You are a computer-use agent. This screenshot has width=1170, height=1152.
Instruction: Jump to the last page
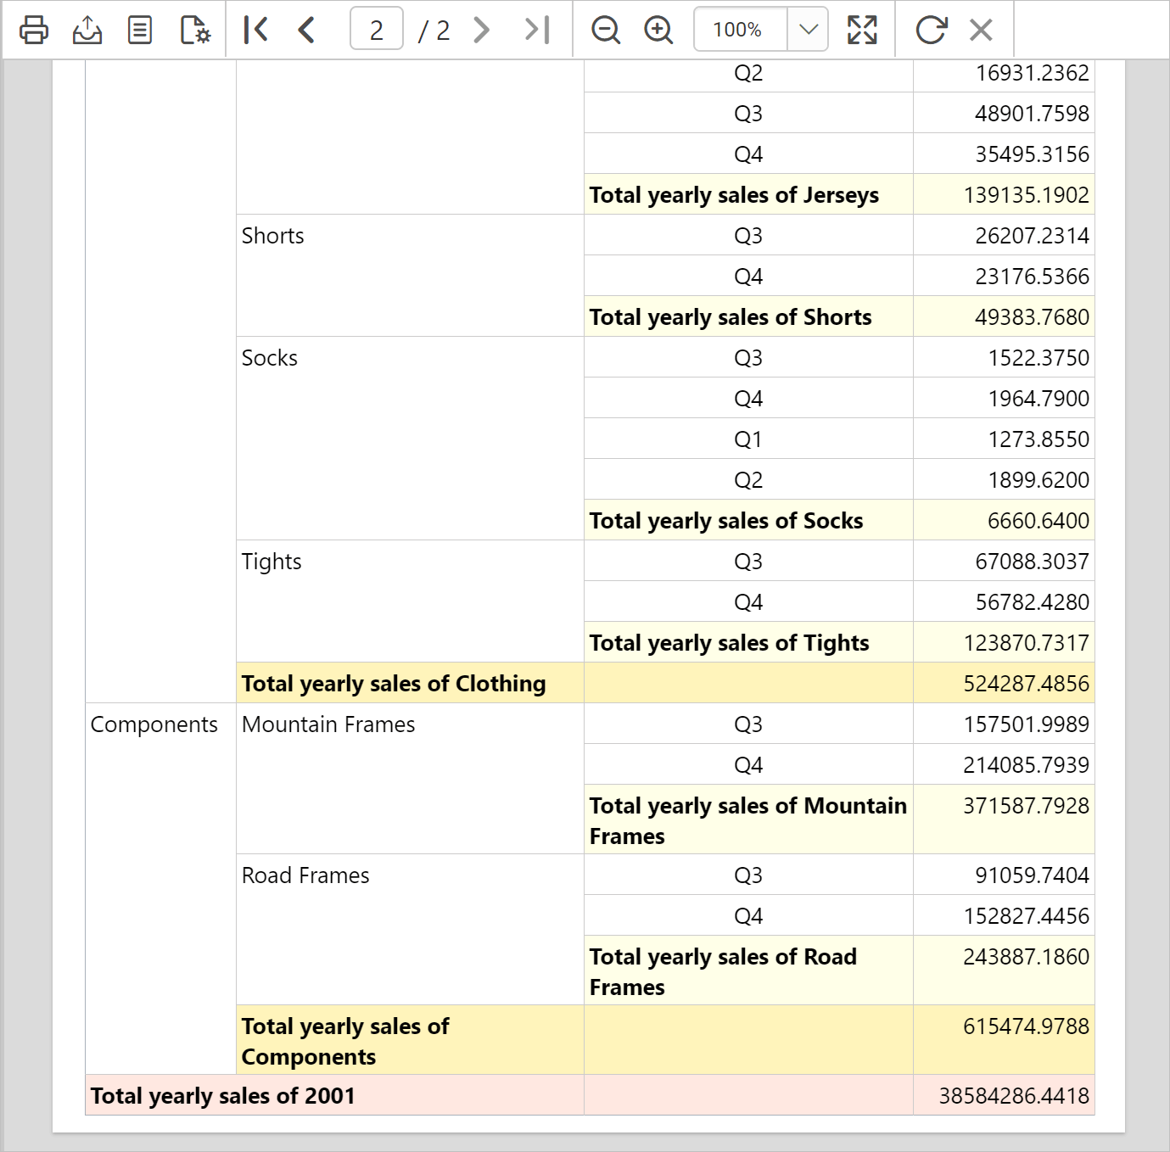point(537,30)
